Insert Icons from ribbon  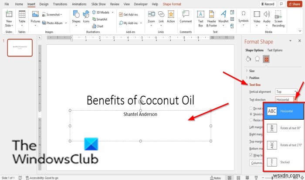pos(86,17)
